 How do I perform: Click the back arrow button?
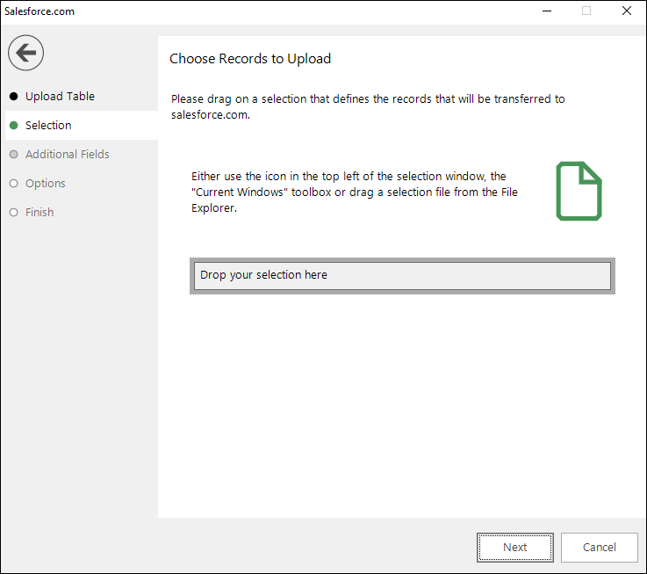click(25, 53)
